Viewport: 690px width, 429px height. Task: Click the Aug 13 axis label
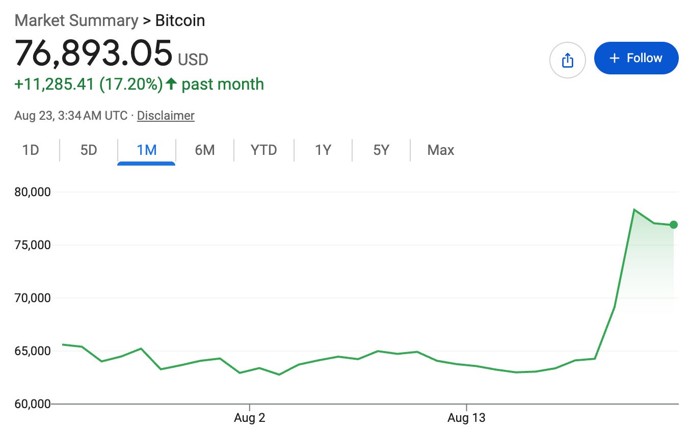(466, 418)
